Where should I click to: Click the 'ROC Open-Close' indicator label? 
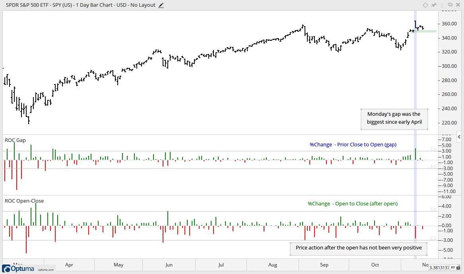pyautogui.click(x=24, y=201)
